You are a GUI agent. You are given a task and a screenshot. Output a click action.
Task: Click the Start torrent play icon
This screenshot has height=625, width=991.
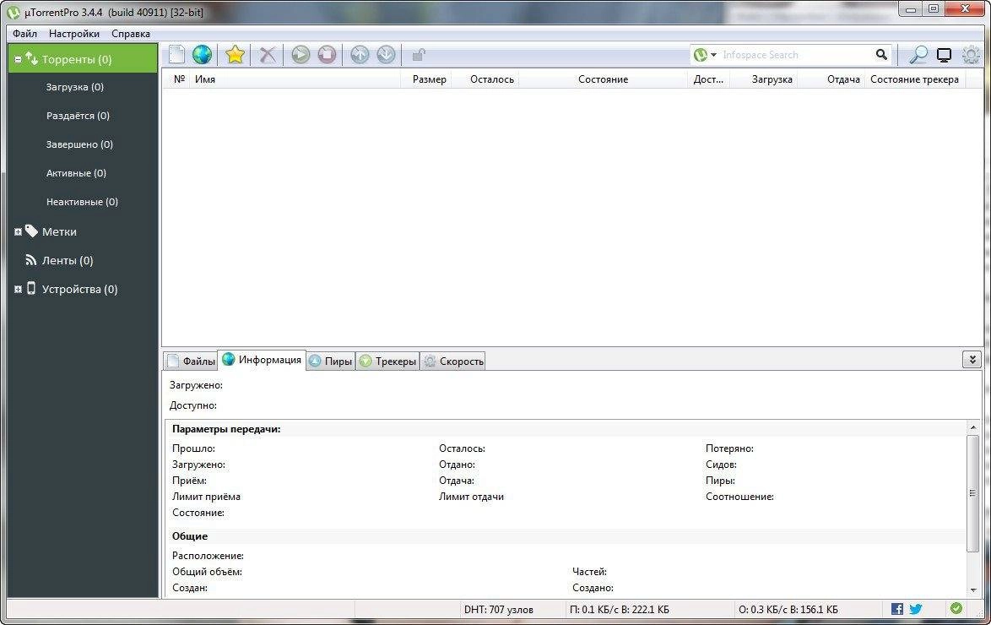click(301, 55)
